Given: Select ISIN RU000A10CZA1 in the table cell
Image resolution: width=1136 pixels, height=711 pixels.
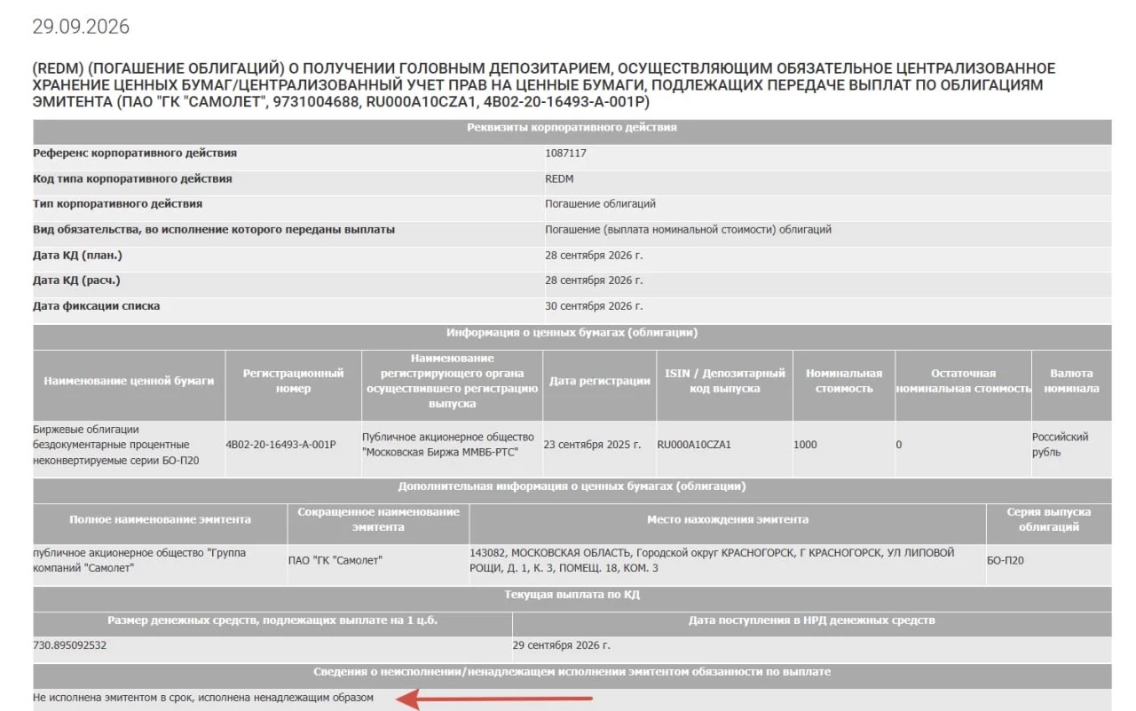Looking at the screenshot, I should tap(694, 445).
